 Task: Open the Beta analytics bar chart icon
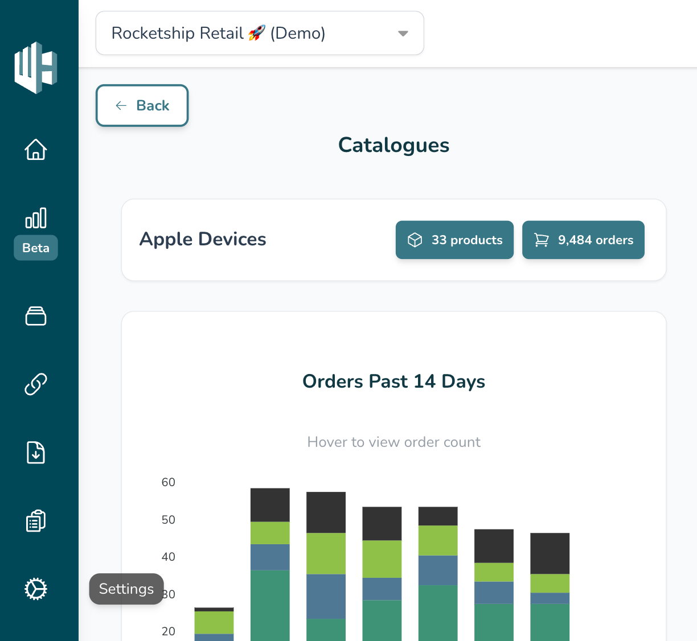[36, 218]
